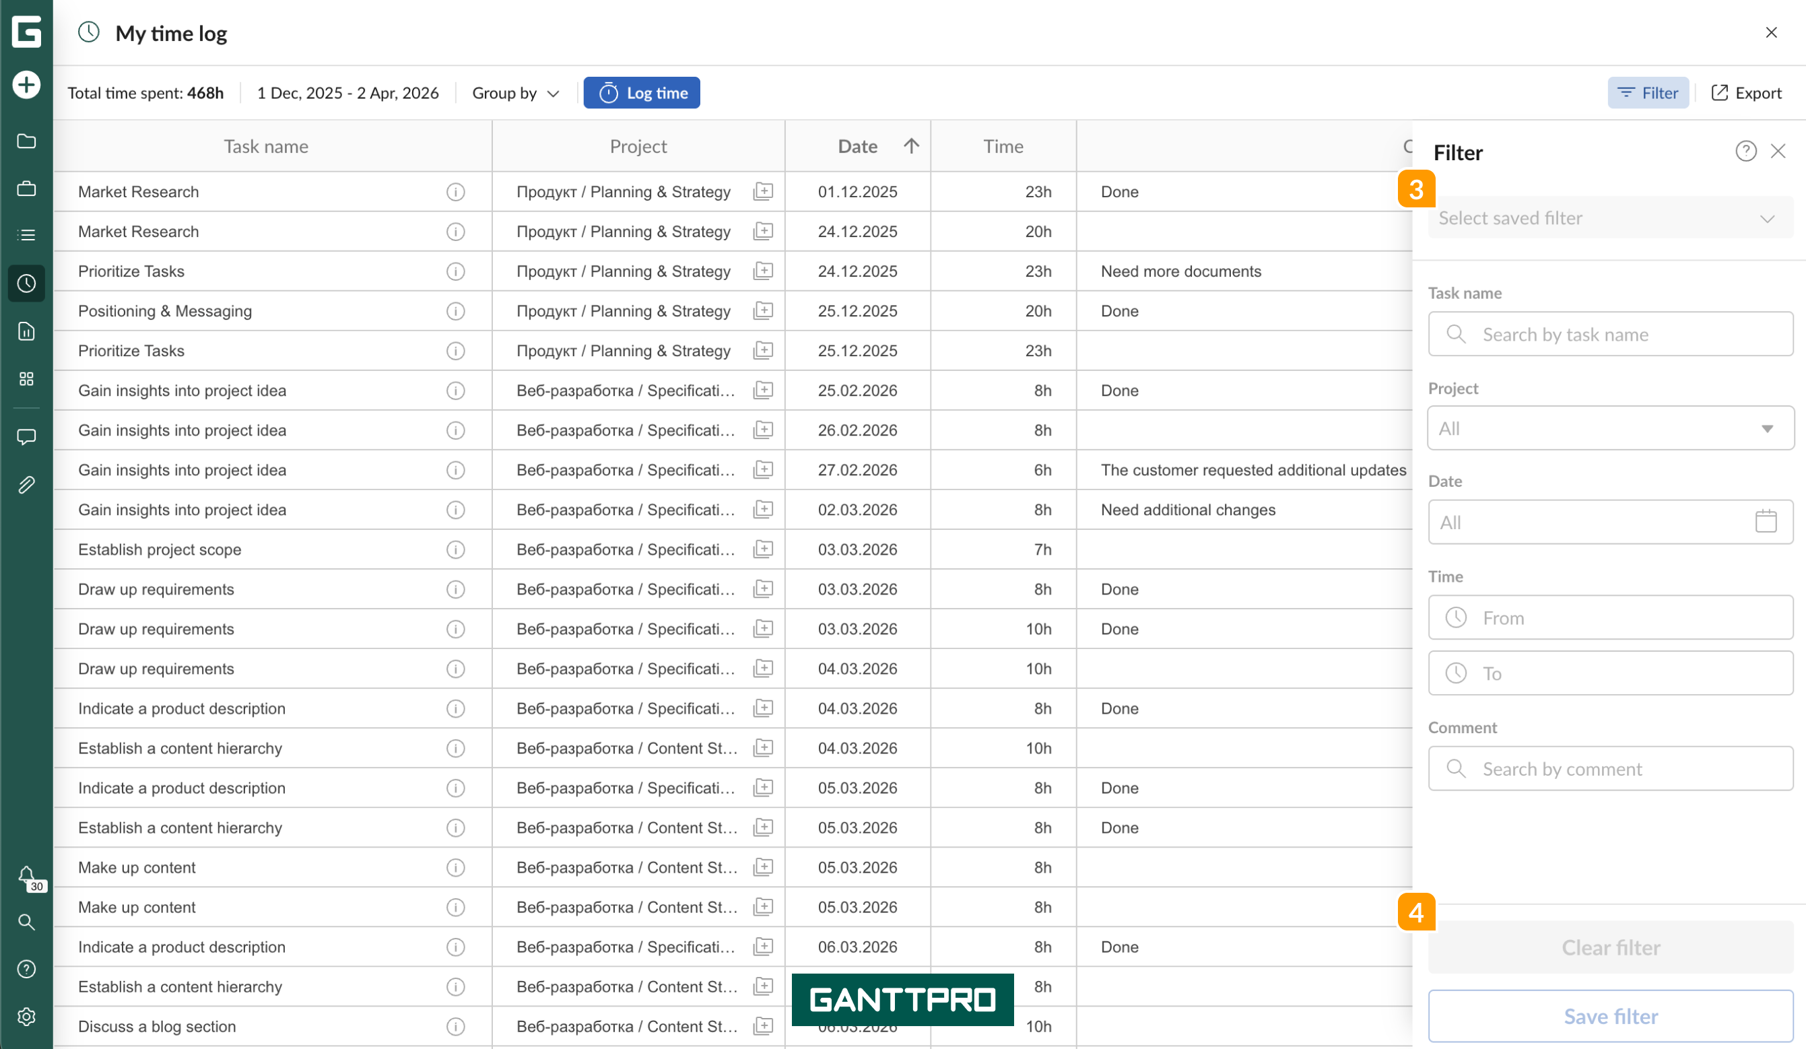
Task: Open the reports icon in sidebar
Action: [26, 331]
